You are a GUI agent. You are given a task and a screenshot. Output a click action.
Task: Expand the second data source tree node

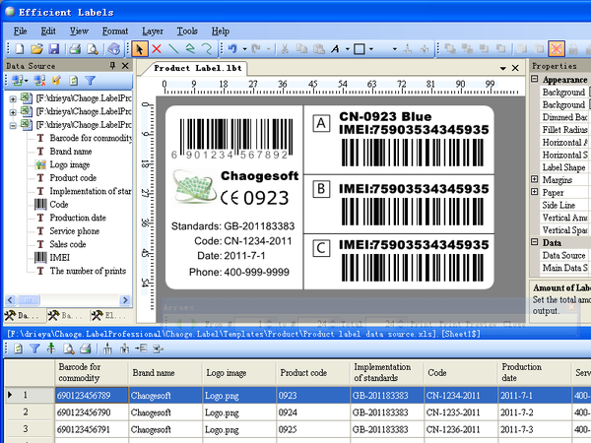[13, 112]
